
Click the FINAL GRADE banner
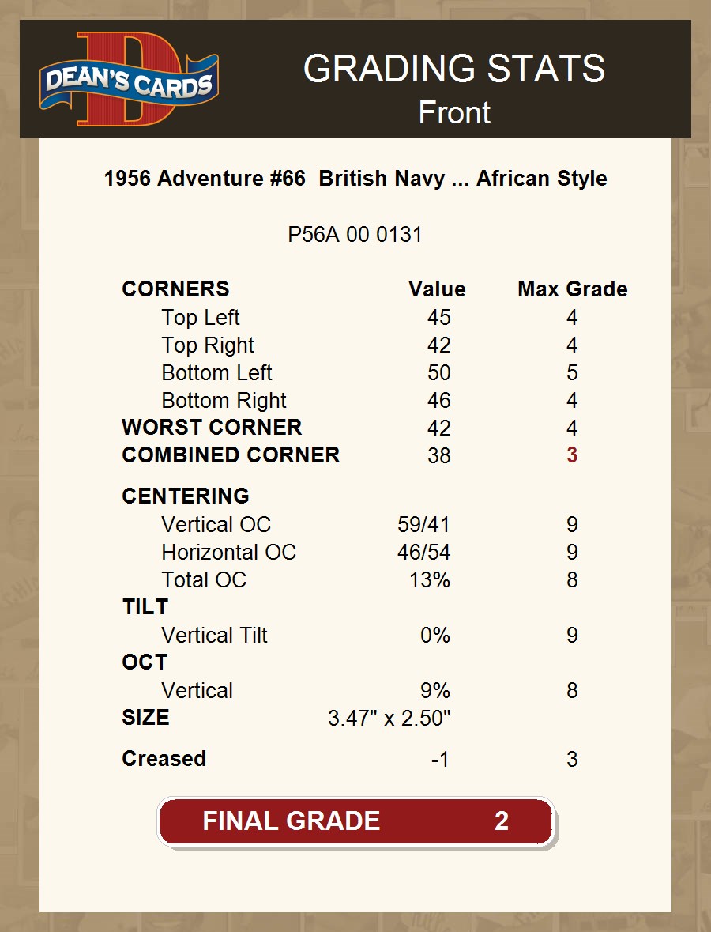click(x=356, y=821)
